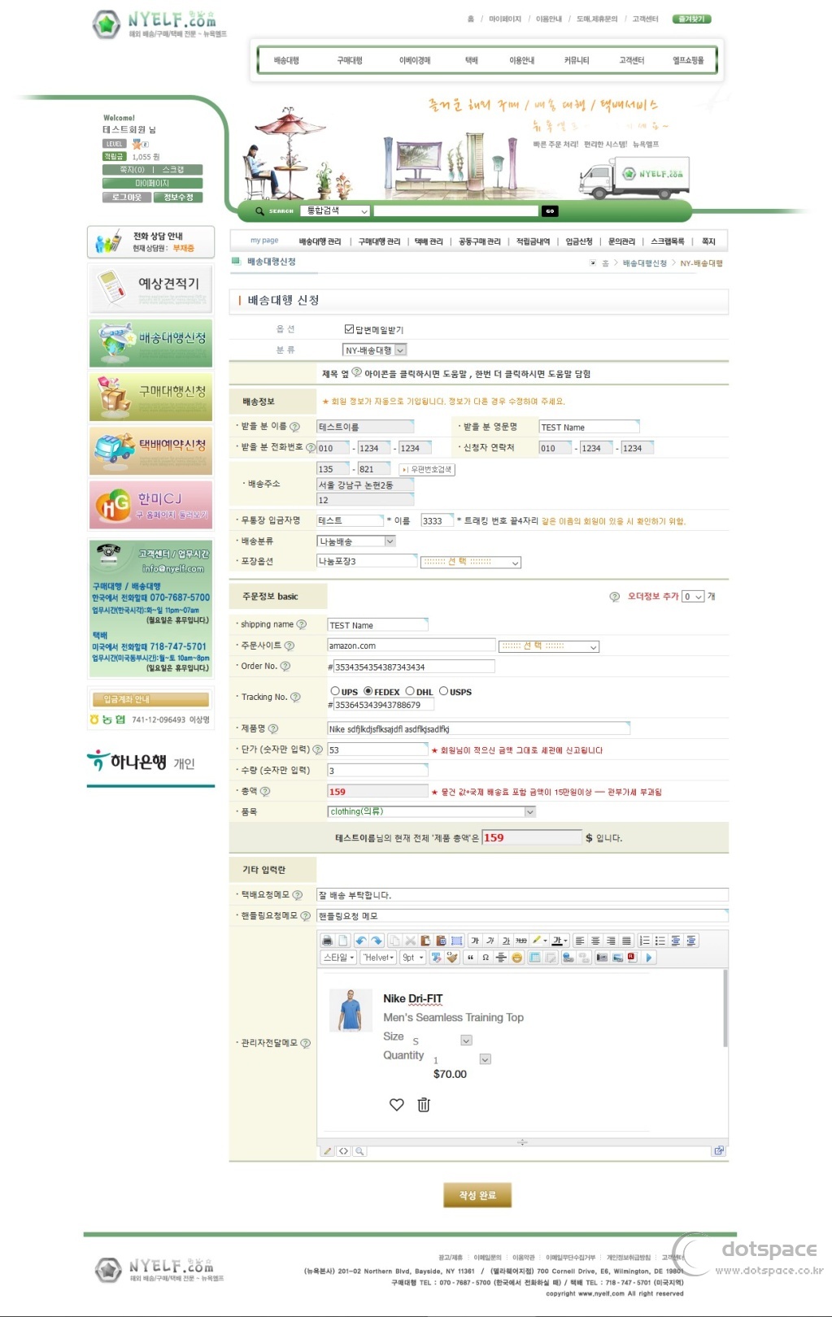Open 구매대행 in the top navigation menu
Viewport: 832px width, 1317px height.
pyautogui.click(x=350, y=60)
